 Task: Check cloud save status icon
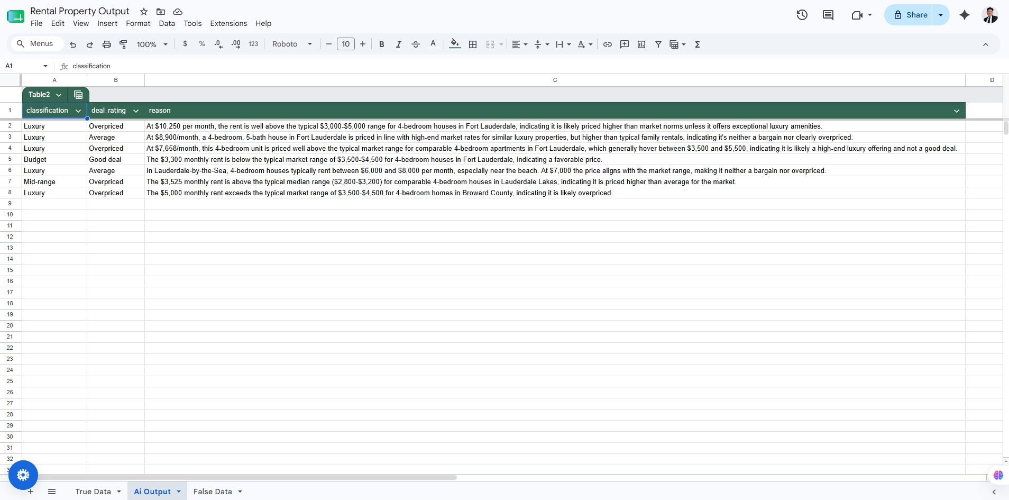pos(178,12)
